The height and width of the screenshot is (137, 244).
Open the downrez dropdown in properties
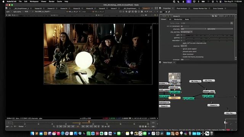tap(184, 46)
